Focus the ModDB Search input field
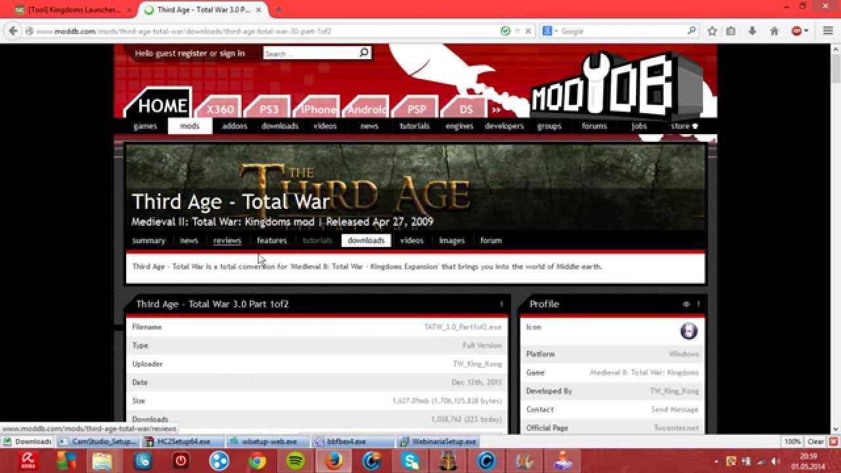Image resolution: width=841 pixels, height=473 pixels. [311, 53]
